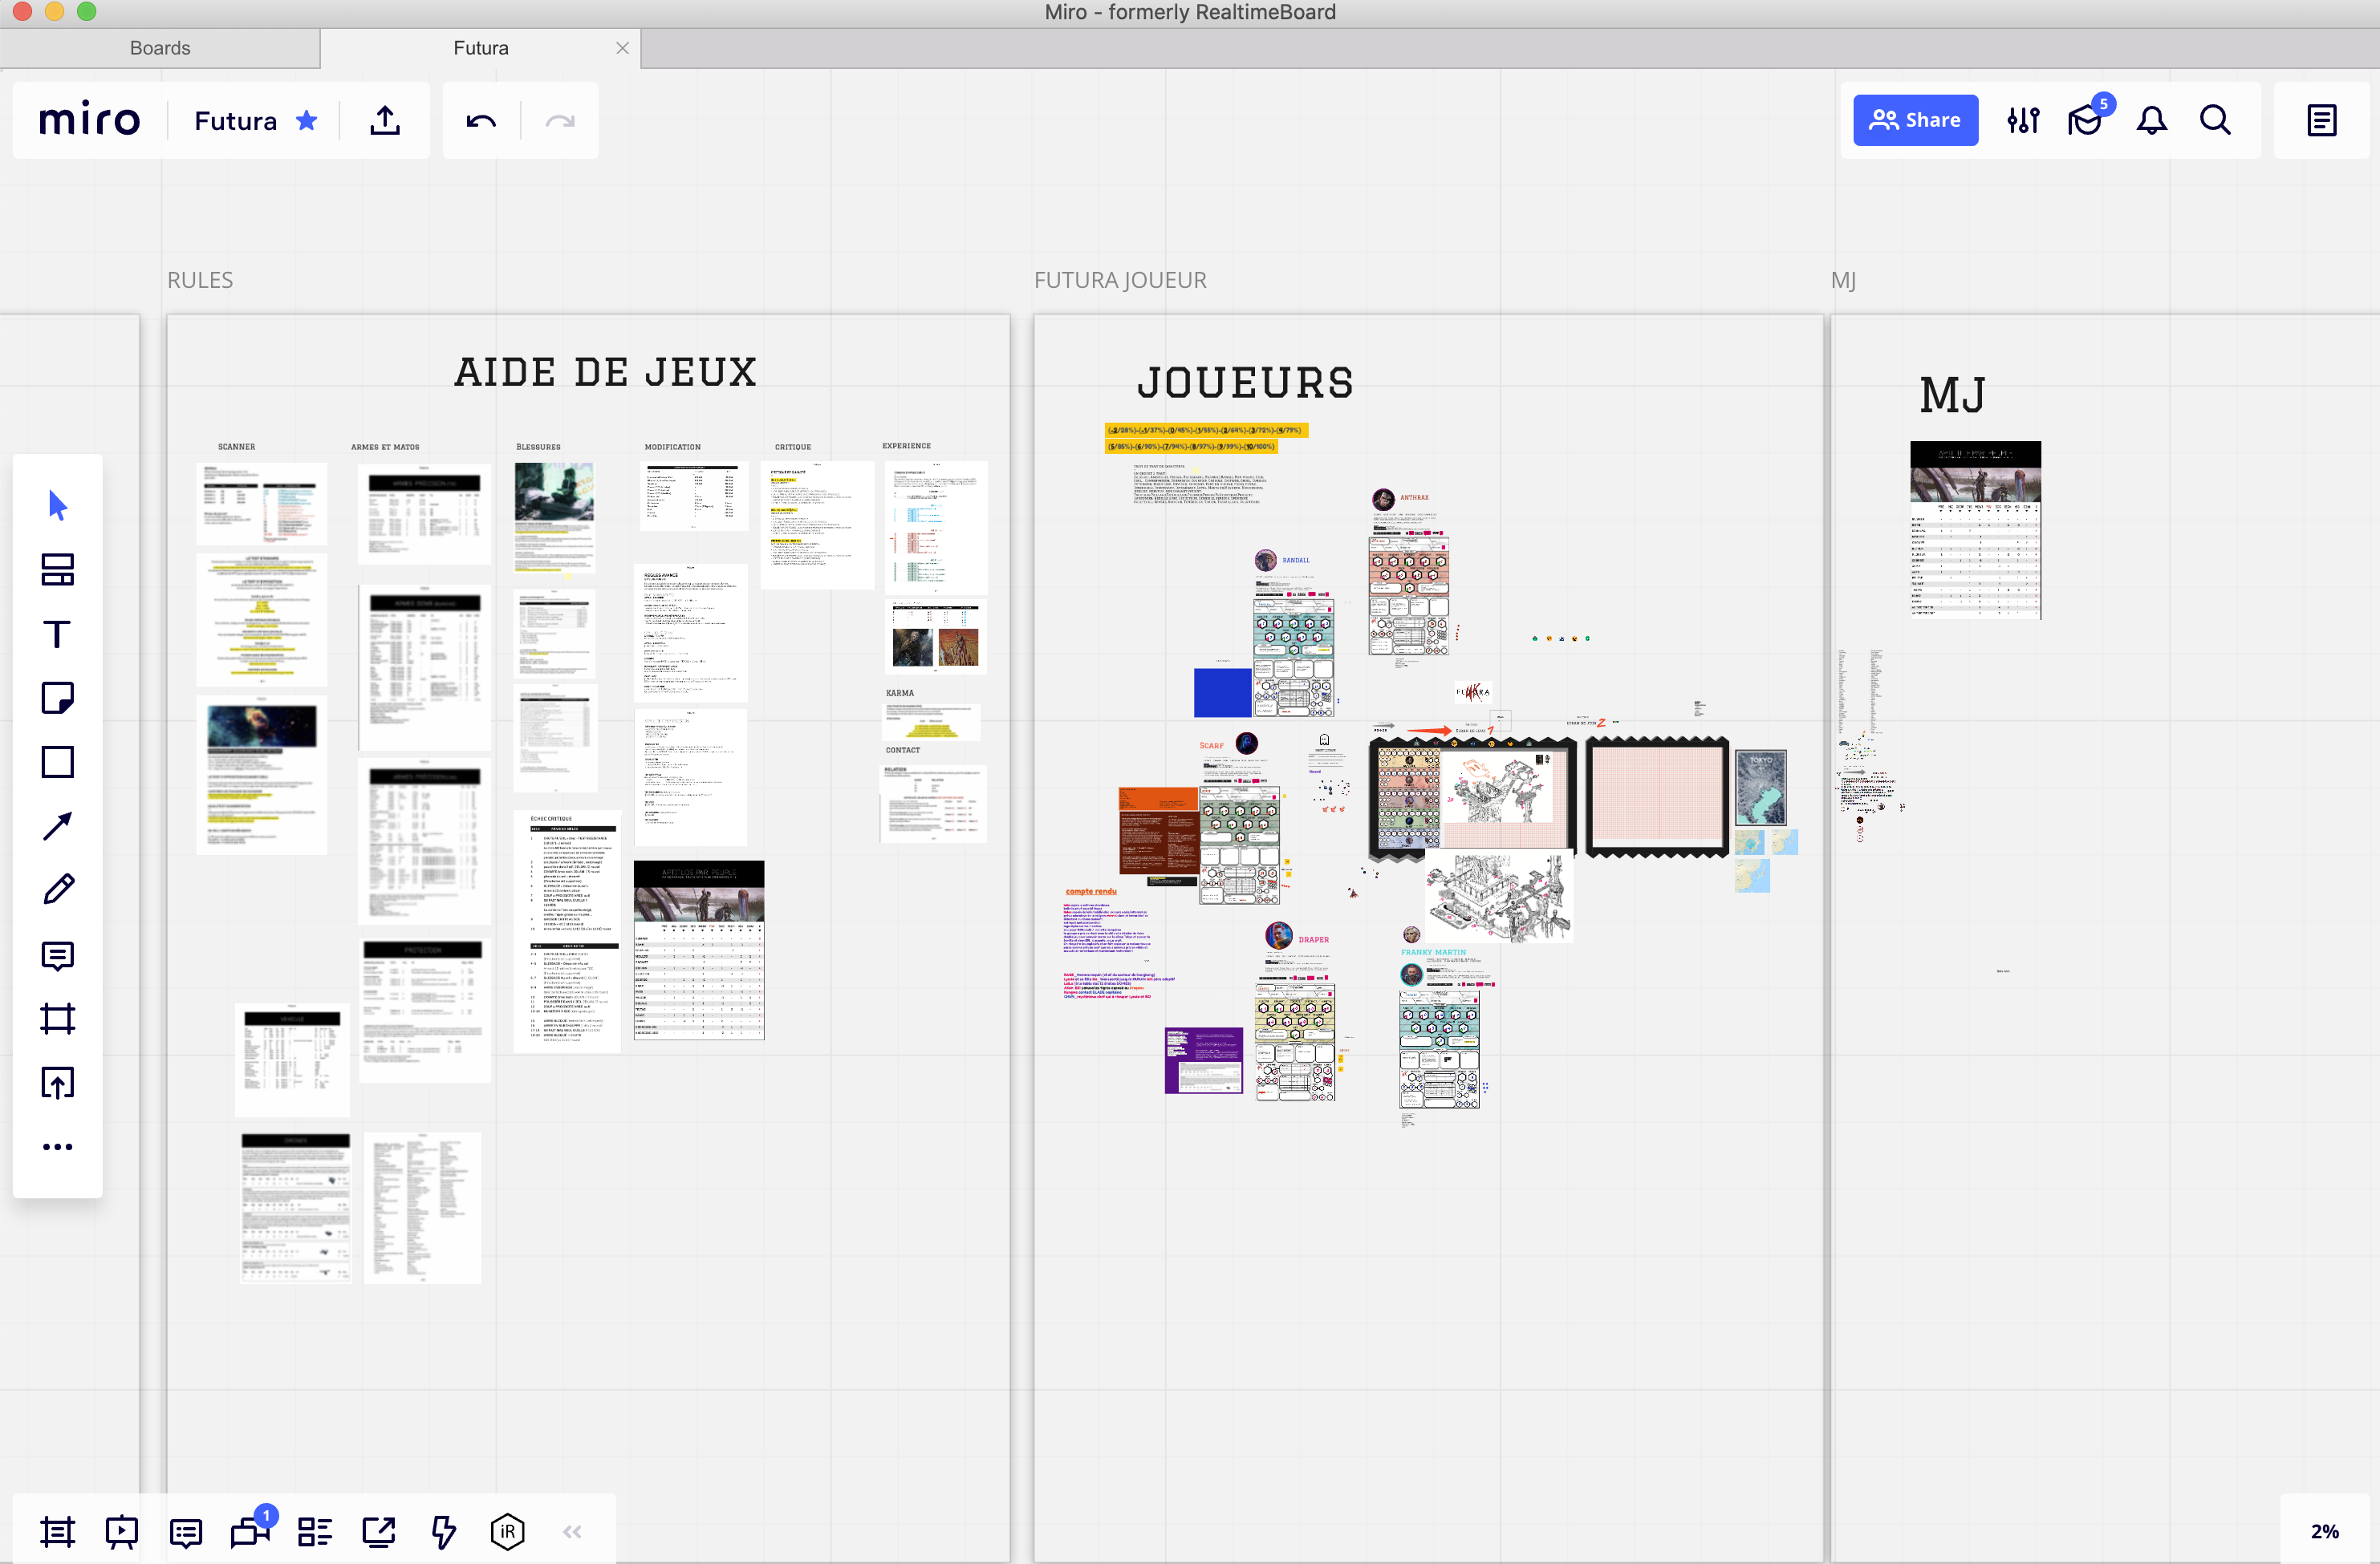Select the Text tool in left toolbar
This screenshot has height=1564, width=2380.
(57, 634)
